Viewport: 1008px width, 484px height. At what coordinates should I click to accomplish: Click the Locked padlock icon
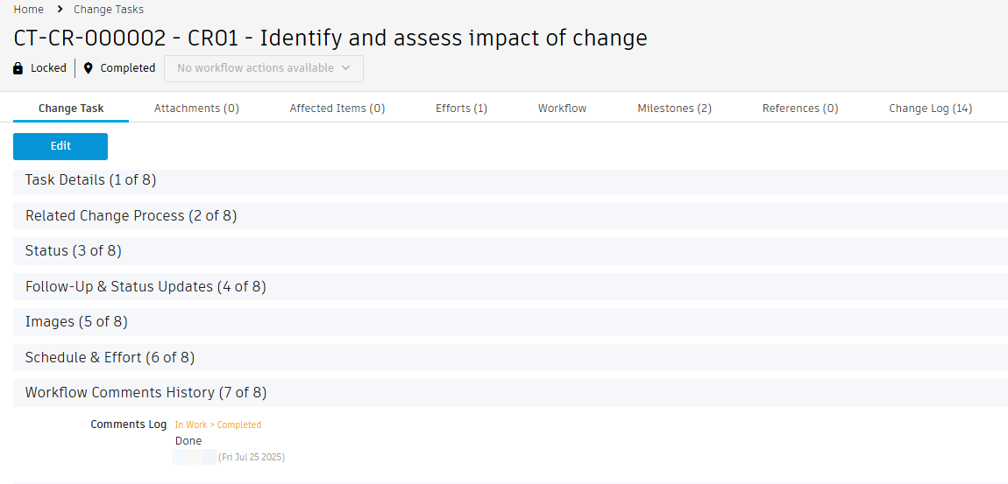[18, 68]
